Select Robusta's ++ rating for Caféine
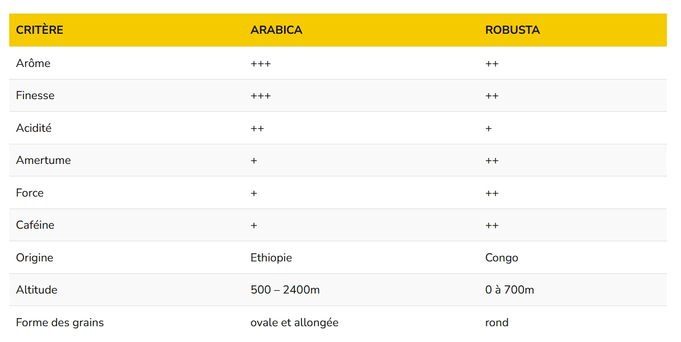This screenshot has width=681, height=342. tap(492, 225)
